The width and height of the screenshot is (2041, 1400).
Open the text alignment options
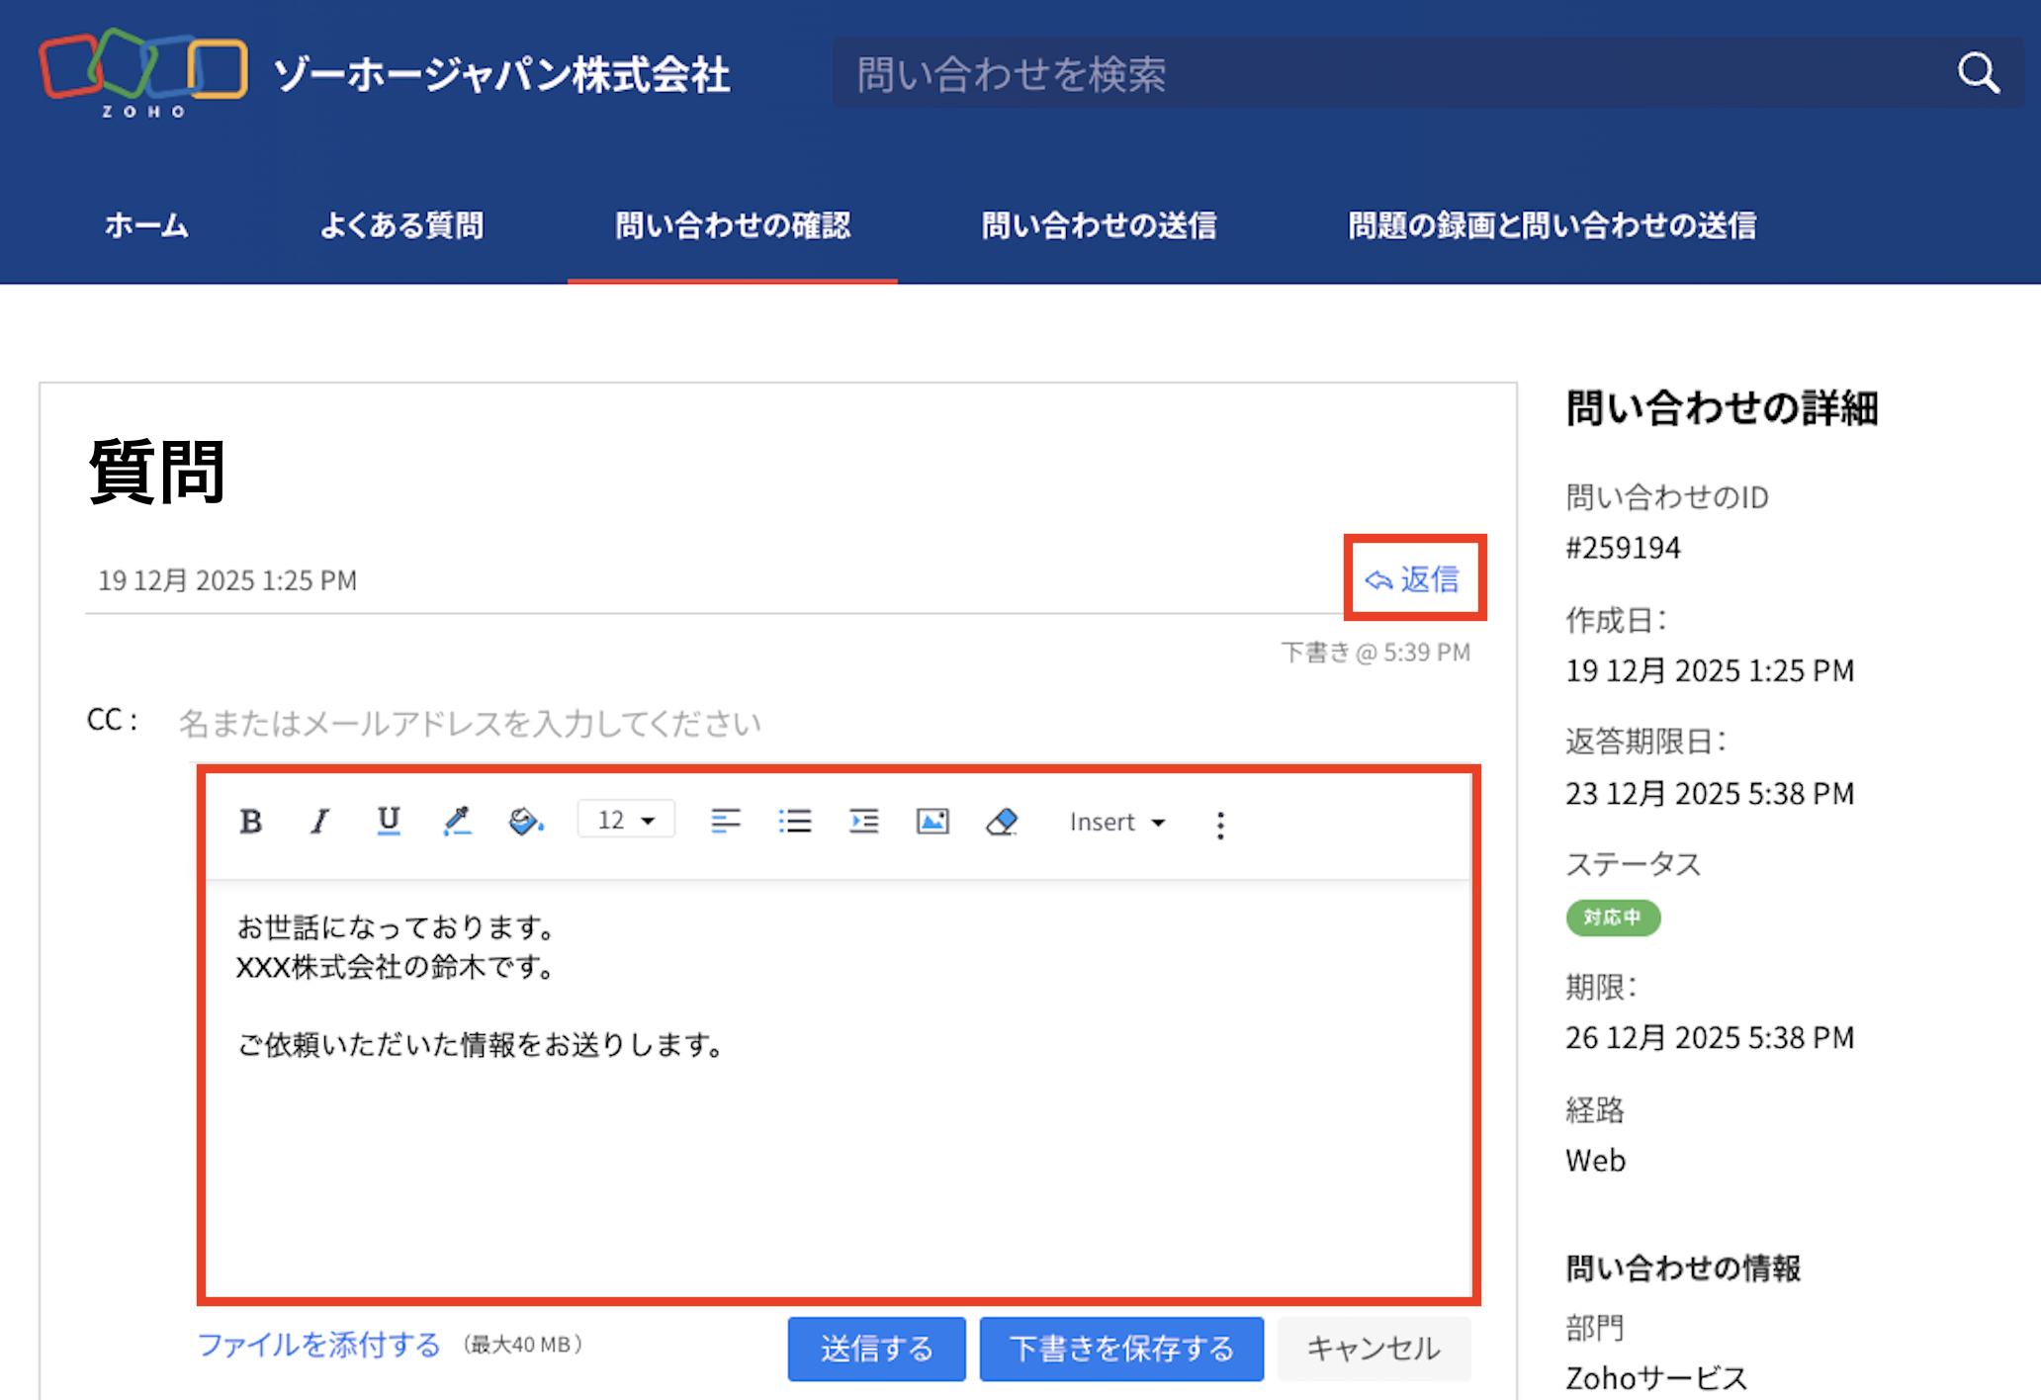click(x=725, y=821)
